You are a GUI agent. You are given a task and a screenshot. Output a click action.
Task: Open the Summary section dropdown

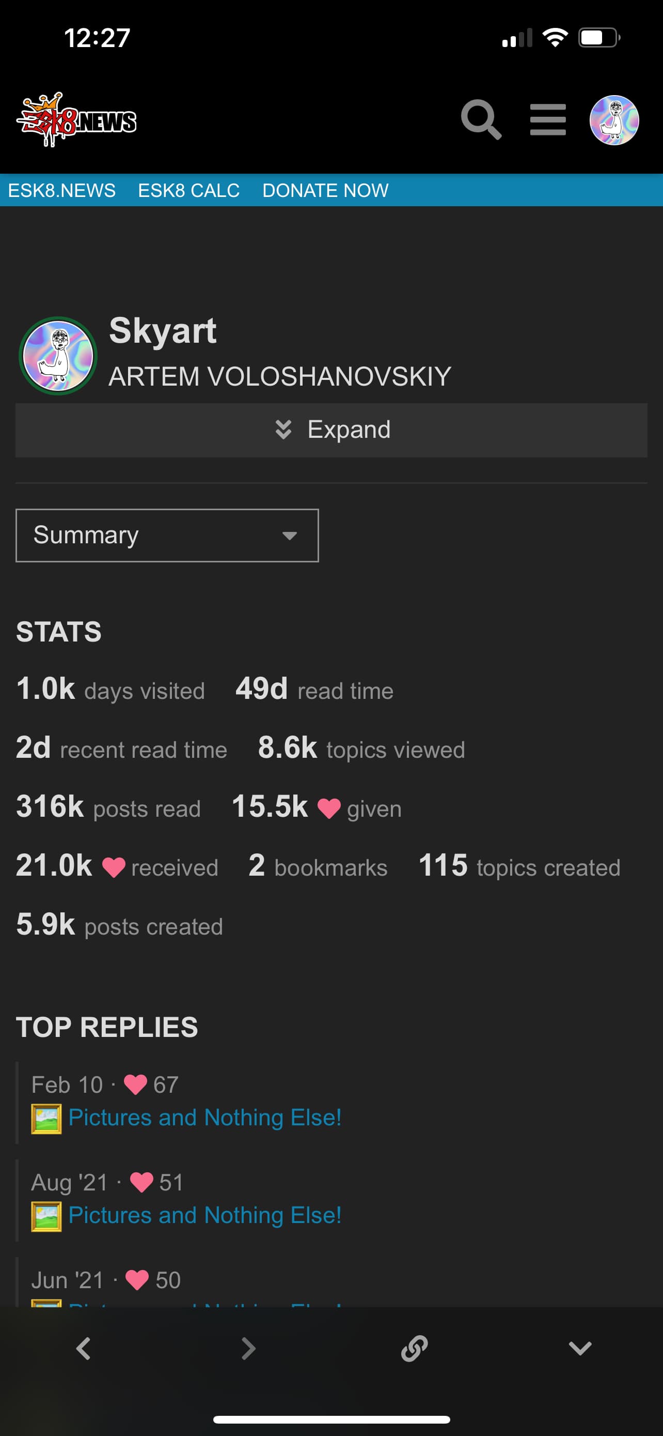167,535
